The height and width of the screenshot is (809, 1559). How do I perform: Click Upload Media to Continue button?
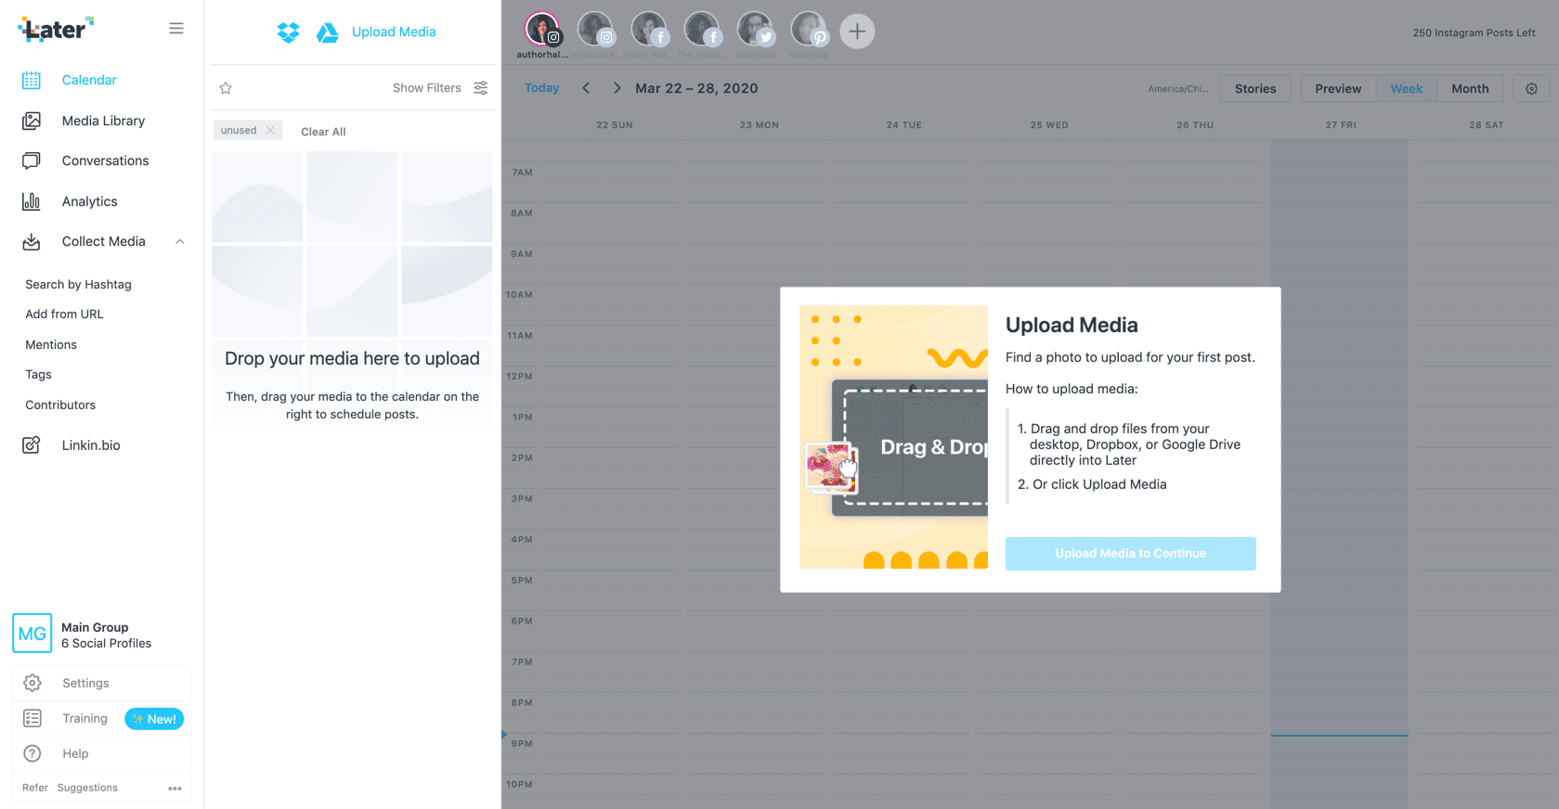[x=1131, y=554]
